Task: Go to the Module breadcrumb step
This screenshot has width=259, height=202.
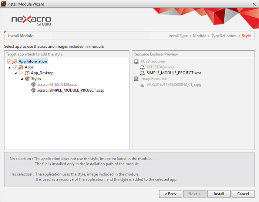Action: point(199,36)
